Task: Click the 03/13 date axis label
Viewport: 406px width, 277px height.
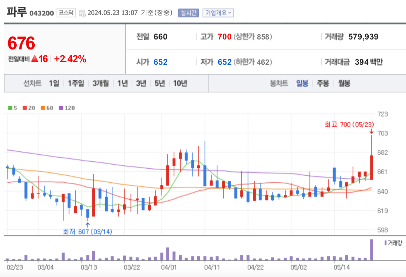Action: coord(89,267)
